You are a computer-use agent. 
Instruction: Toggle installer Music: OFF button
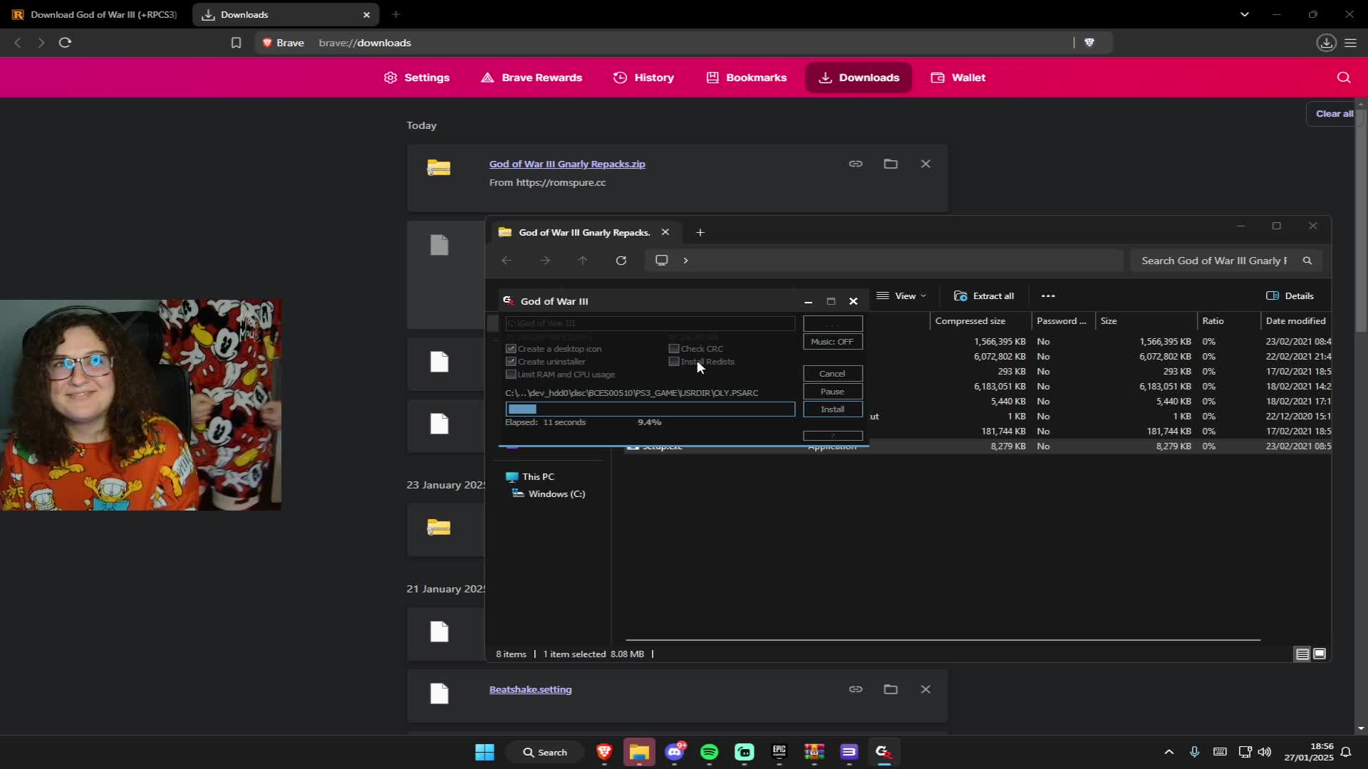click(832, 342)
